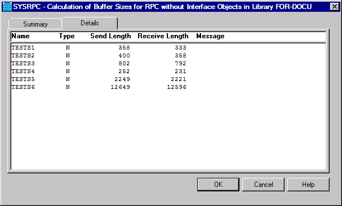Select the TESTS3 row name
Image resolution: width=342 pixels, height=206 pixels.
click(23, 63)
